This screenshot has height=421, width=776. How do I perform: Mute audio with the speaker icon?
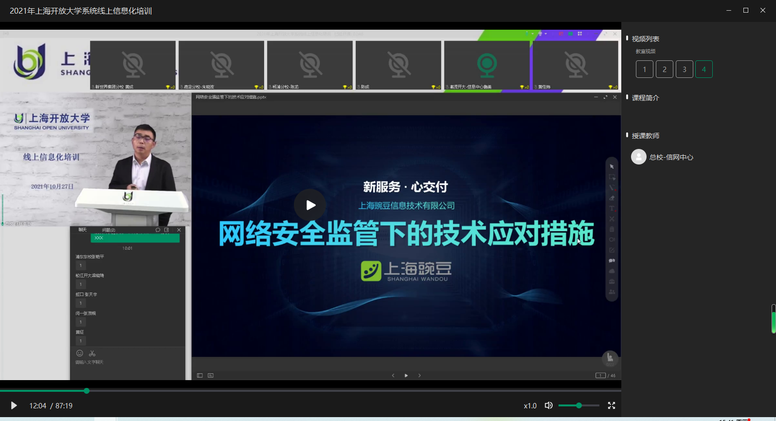click(549, 405)
